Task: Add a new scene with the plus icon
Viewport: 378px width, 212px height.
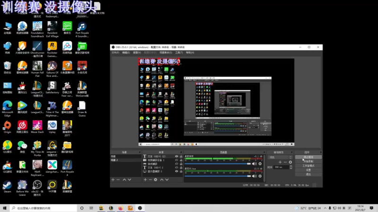Action: coord(113,179)
